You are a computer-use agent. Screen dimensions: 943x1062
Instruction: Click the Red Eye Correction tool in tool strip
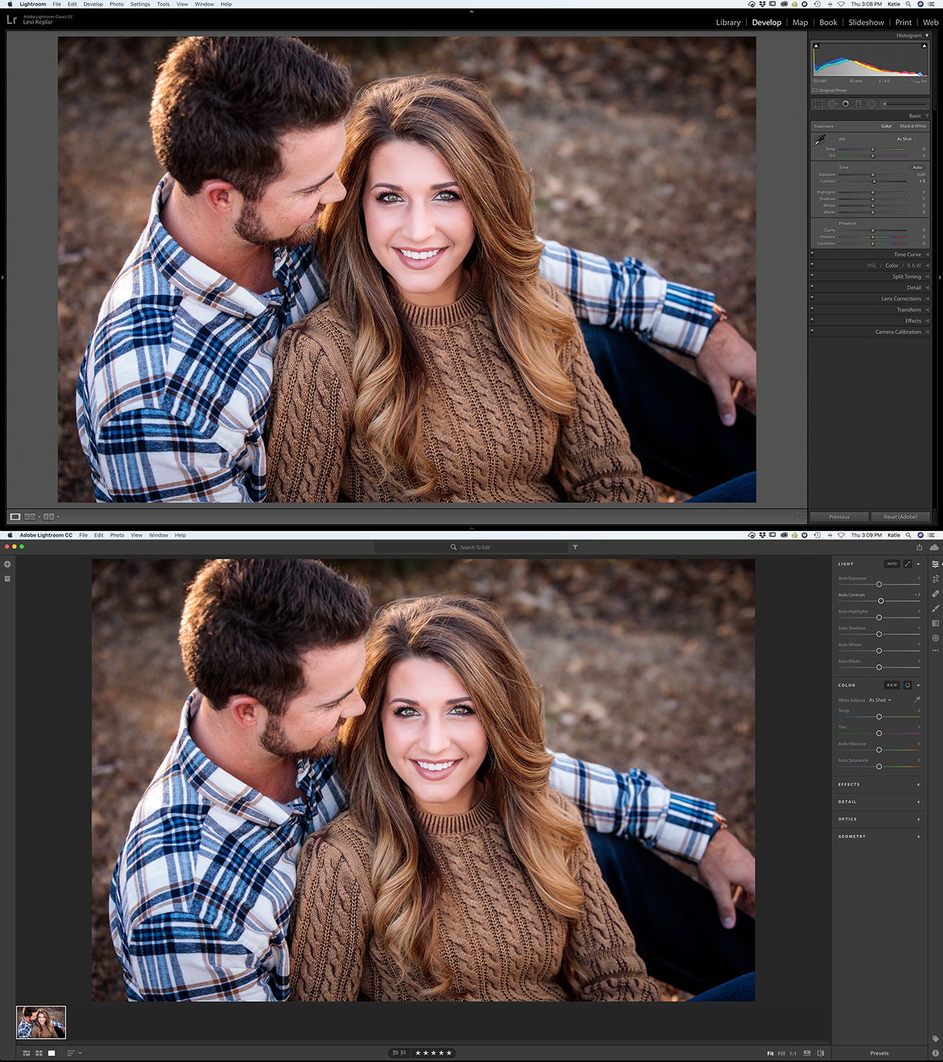(x=845, y=104)
